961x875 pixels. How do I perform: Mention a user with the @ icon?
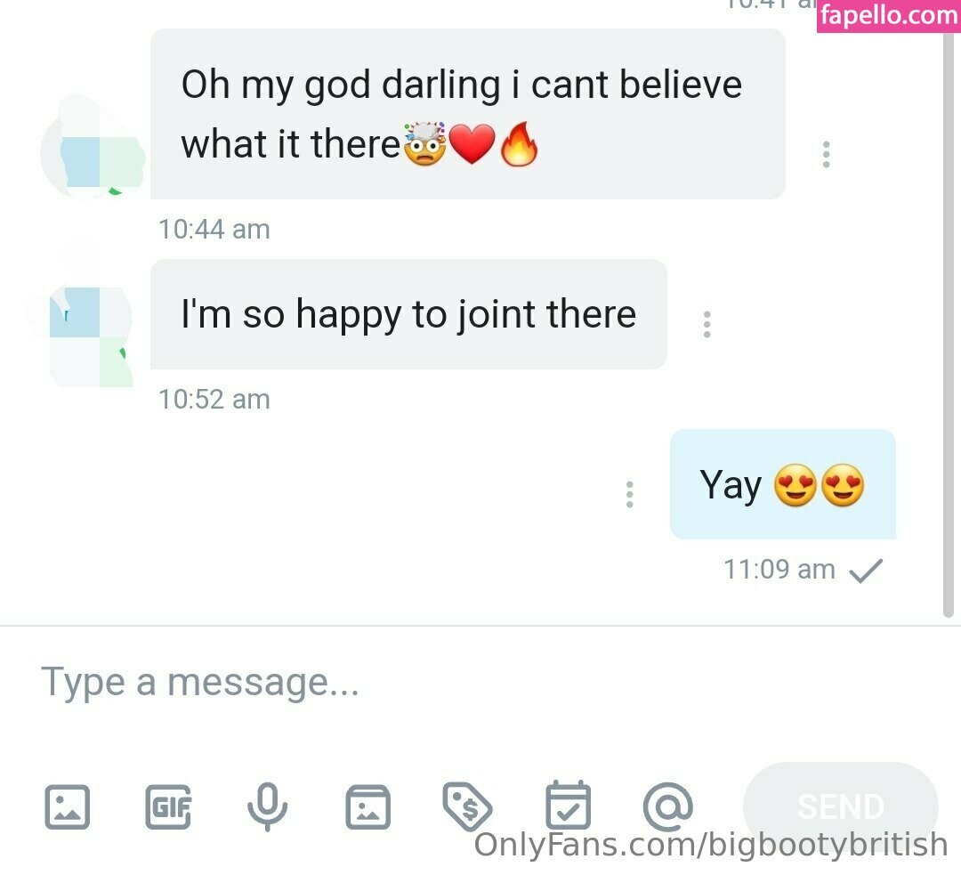point(668,806)
